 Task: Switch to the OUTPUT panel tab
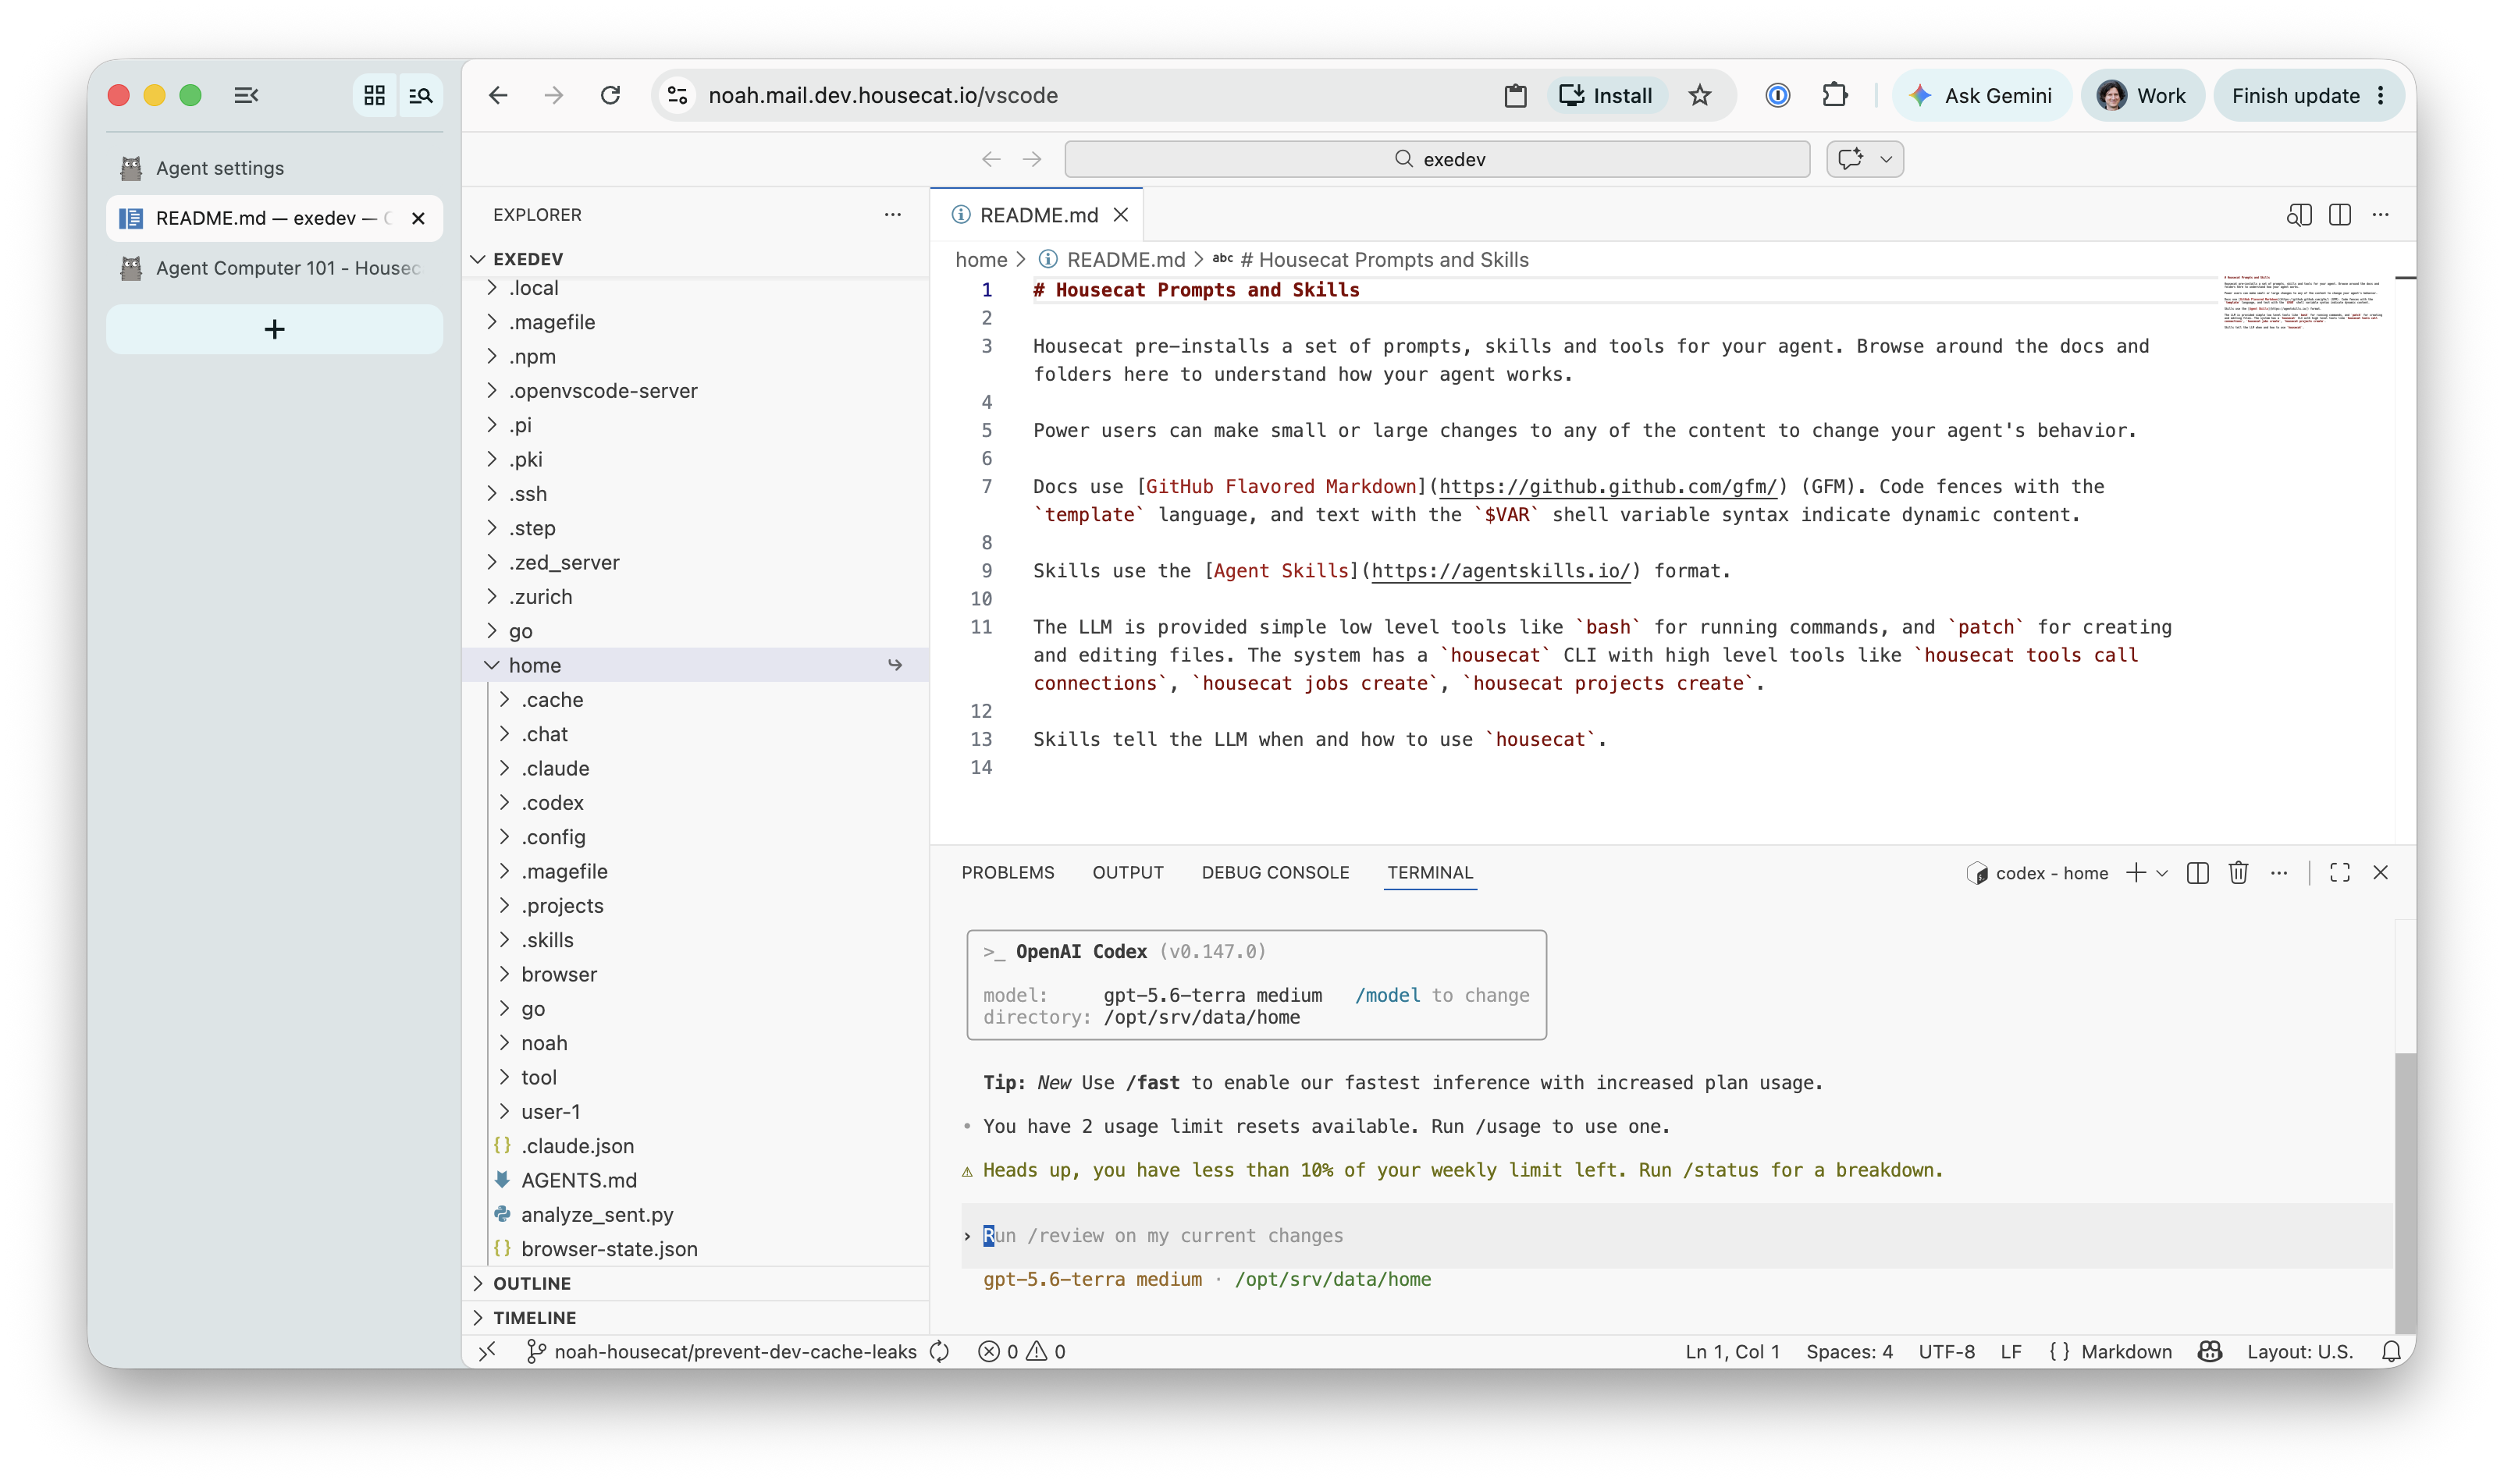(x=1127, y=873)
